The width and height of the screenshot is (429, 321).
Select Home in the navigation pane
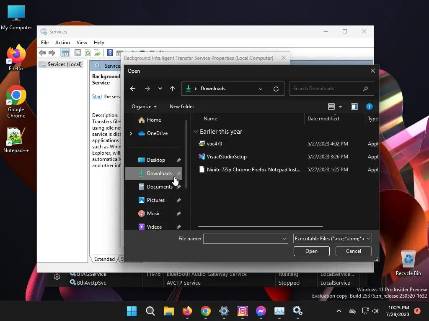[x=154, y=120]
